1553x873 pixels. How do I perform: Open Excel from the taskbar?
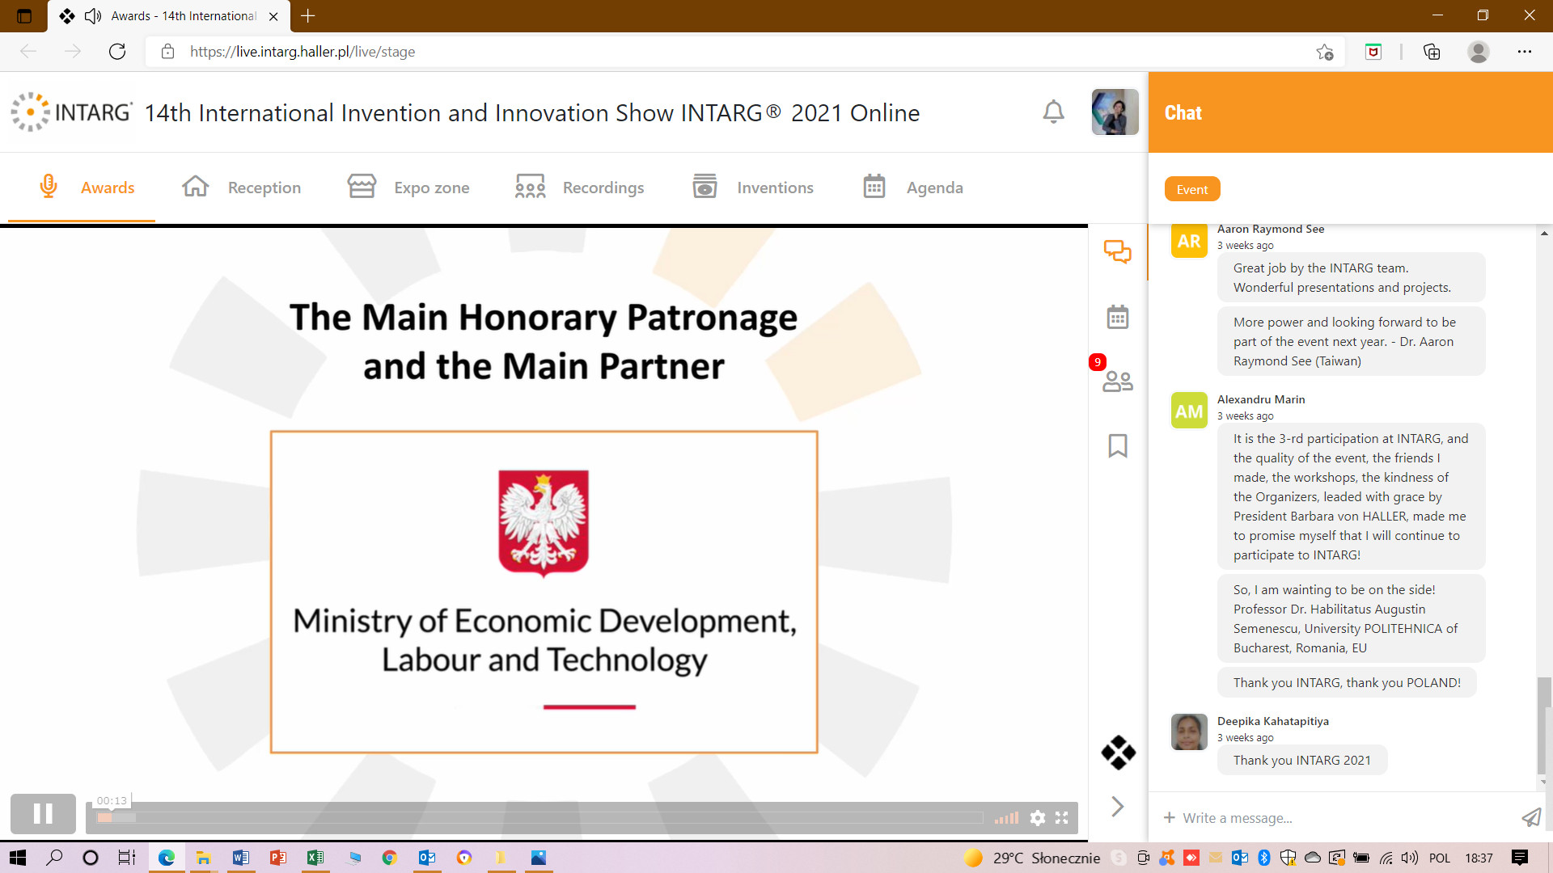315,858
